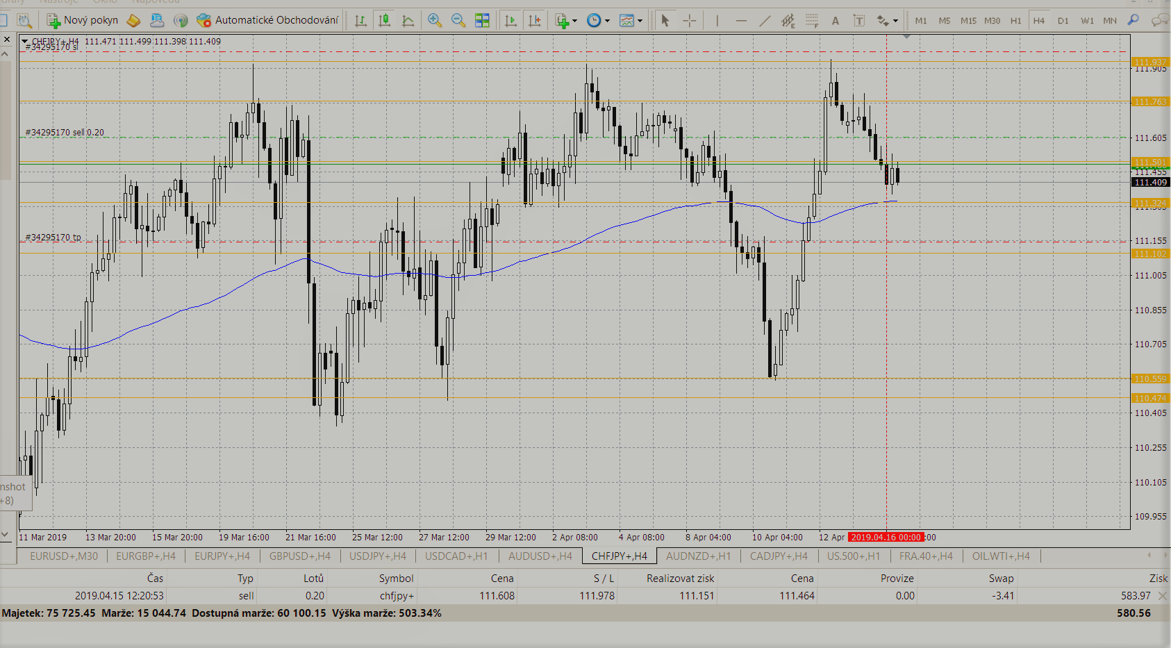Select the text A tool
This screenshot has height=648, width=1171.
click(836, 20)
